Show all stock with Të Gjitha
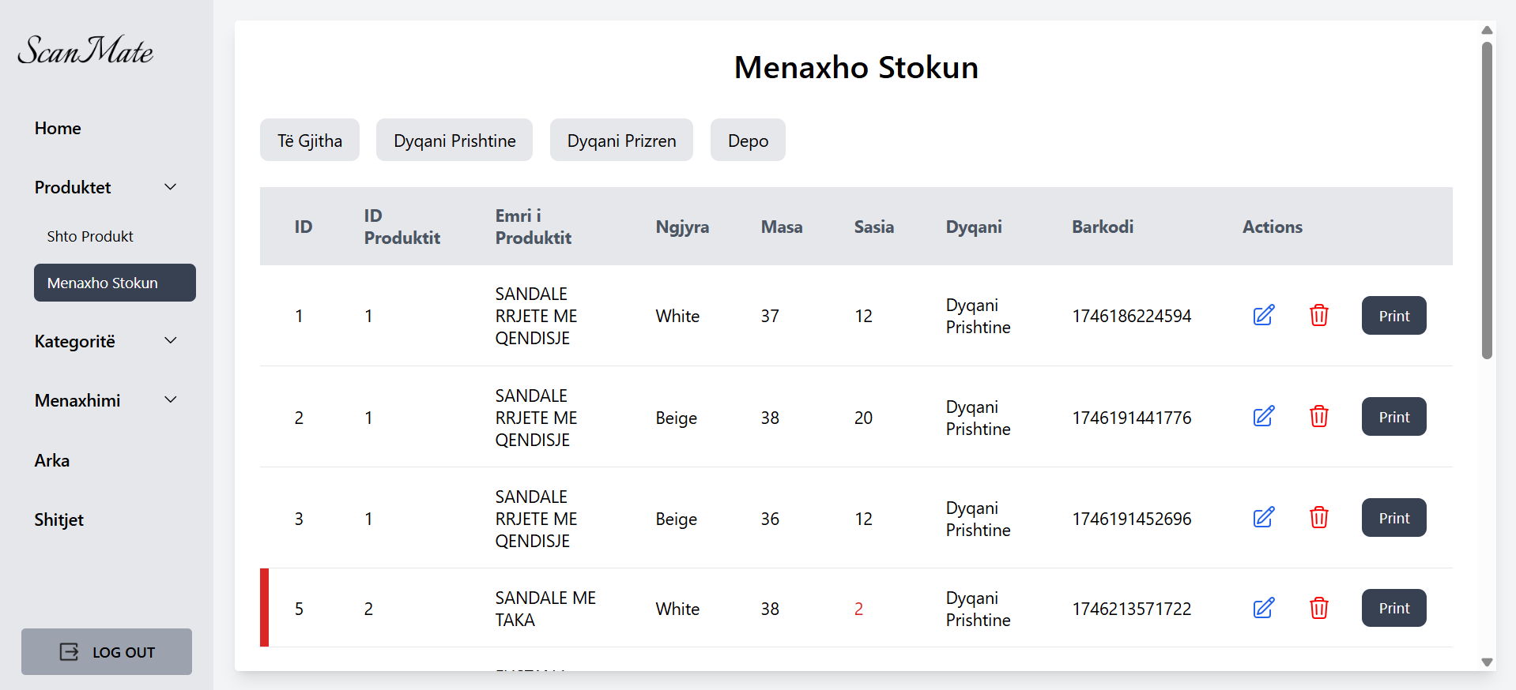The width and height of the screenshot is (1516, 690). pyautogui.click(x=309, y=141)
